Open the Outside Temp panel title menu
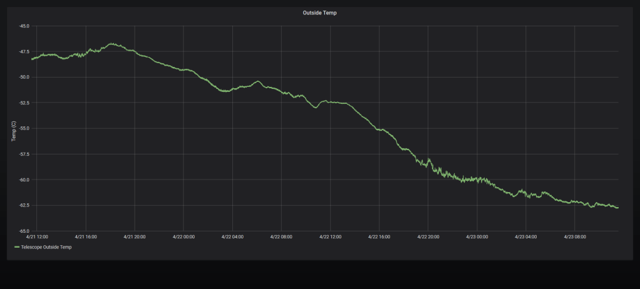 click(320, 13)
